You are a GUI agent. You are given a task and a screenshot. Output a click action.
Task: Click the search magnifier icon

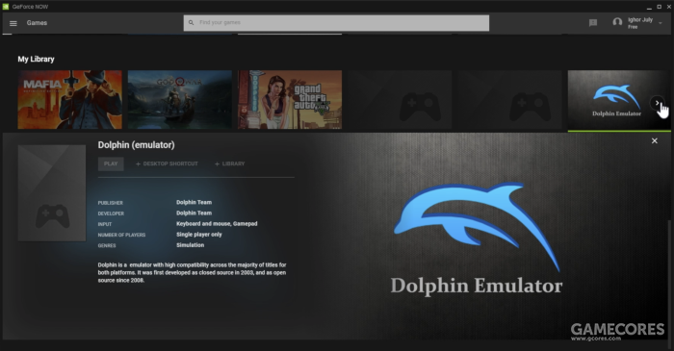pyautogui.click(x=191, y=23)
